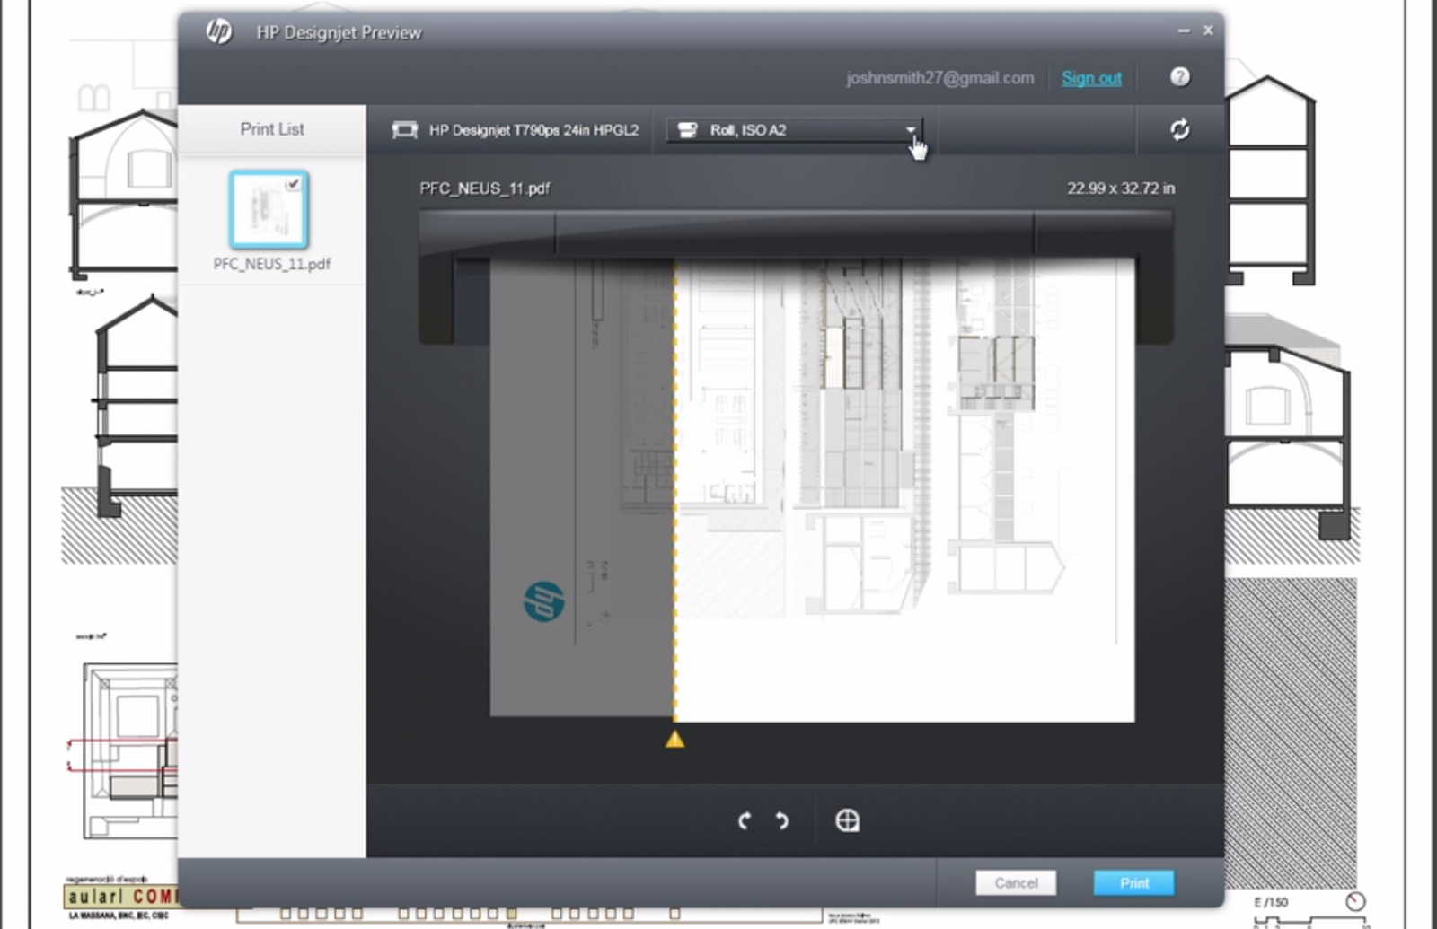
Task: Click the rotate clockwise icon
Action: click(x=782, y=820)
